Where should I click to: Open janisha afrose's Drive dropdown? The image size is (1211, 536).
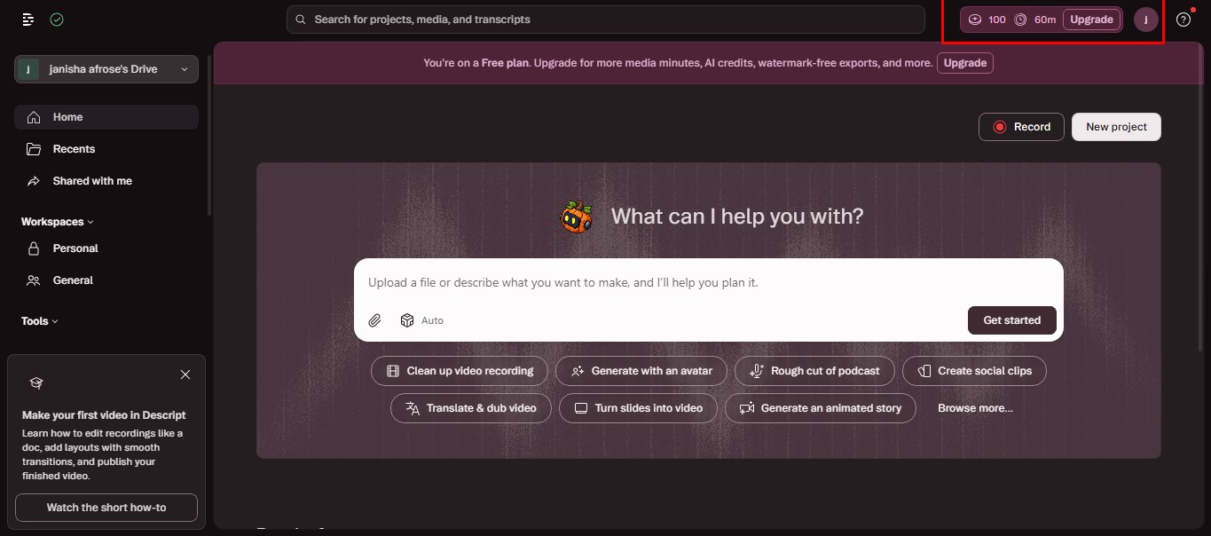click(x=106, y=69)
